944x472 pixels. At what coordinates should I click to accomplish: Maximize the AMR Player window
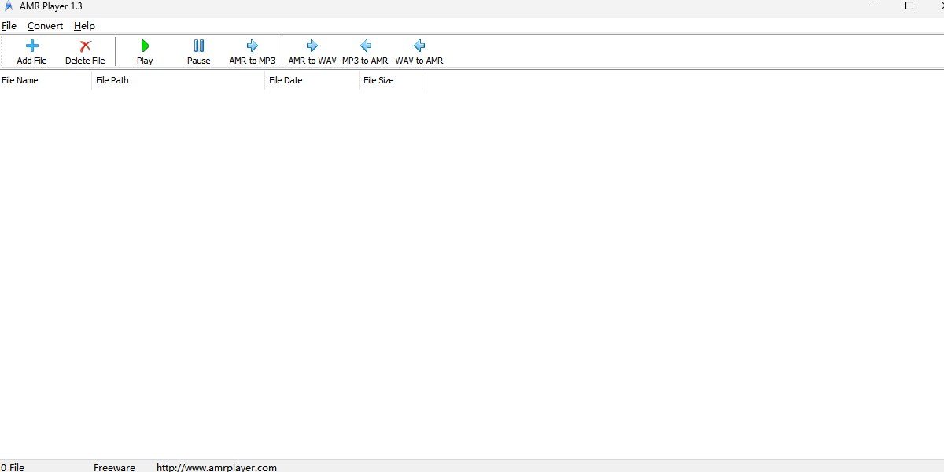909,6
